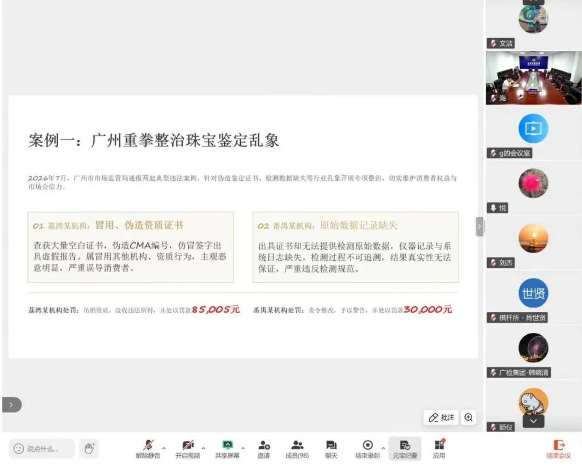Expand share options arrow beside 共享屏幕
The height and width of the screenshot is (467, 582).
[242, 448]
